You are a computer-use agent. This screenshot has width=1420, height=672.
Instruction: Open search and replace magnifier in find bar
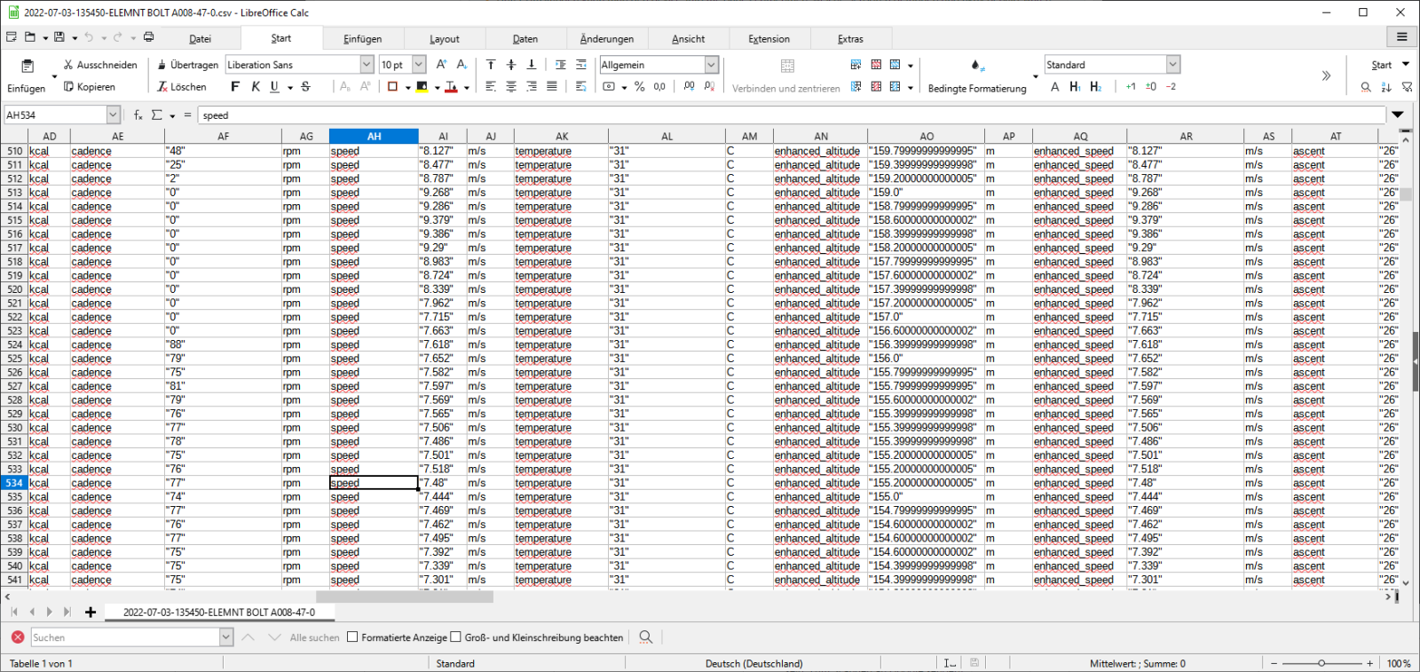pyautogui.click(x=645, y=637)
